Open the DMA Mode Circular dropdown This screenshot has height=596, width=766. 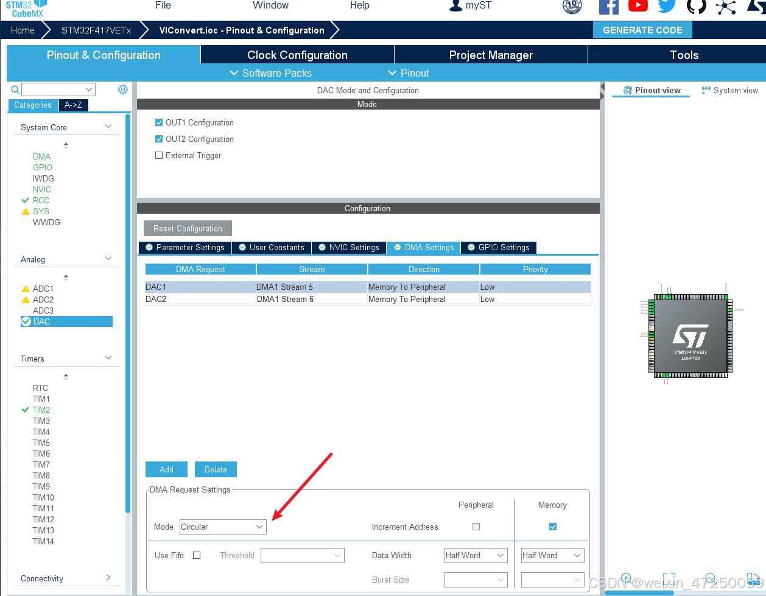(223, 527)
